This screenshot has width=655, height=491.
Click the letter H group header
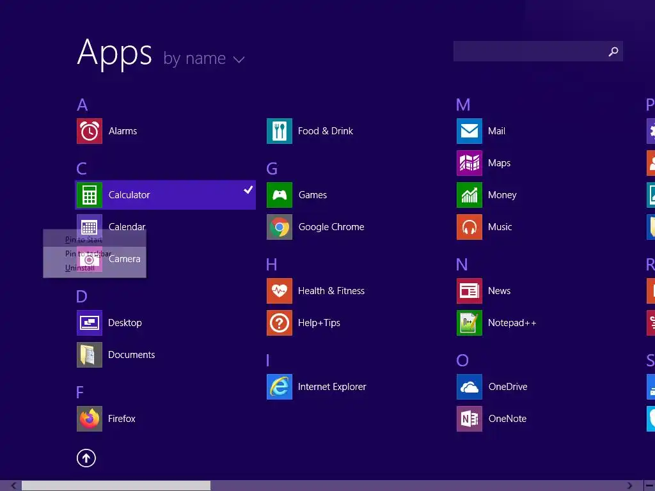click(x=271, y=265)
